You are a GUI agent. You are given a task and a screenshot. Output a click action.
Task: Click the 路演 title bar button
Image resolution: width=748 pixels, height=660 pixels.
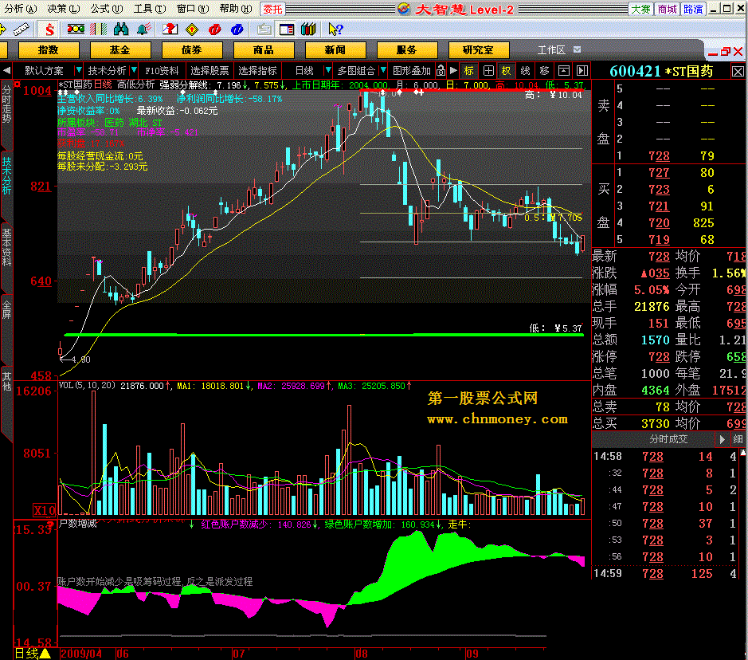(x=693, y=9)
